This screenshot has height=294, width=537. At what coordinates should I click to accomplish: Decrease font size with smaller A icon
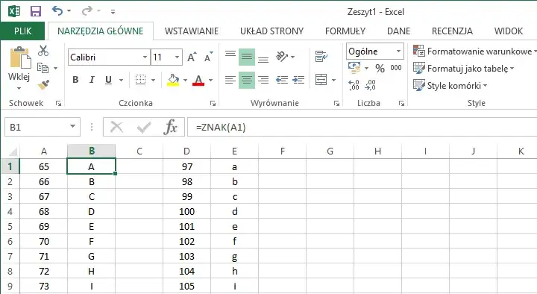(x=208, y=57)
